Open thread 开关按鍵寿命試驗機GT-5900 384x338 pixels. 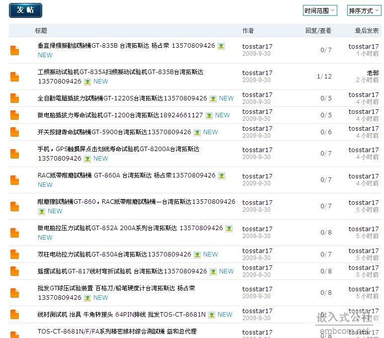click(x=114, y=132)
